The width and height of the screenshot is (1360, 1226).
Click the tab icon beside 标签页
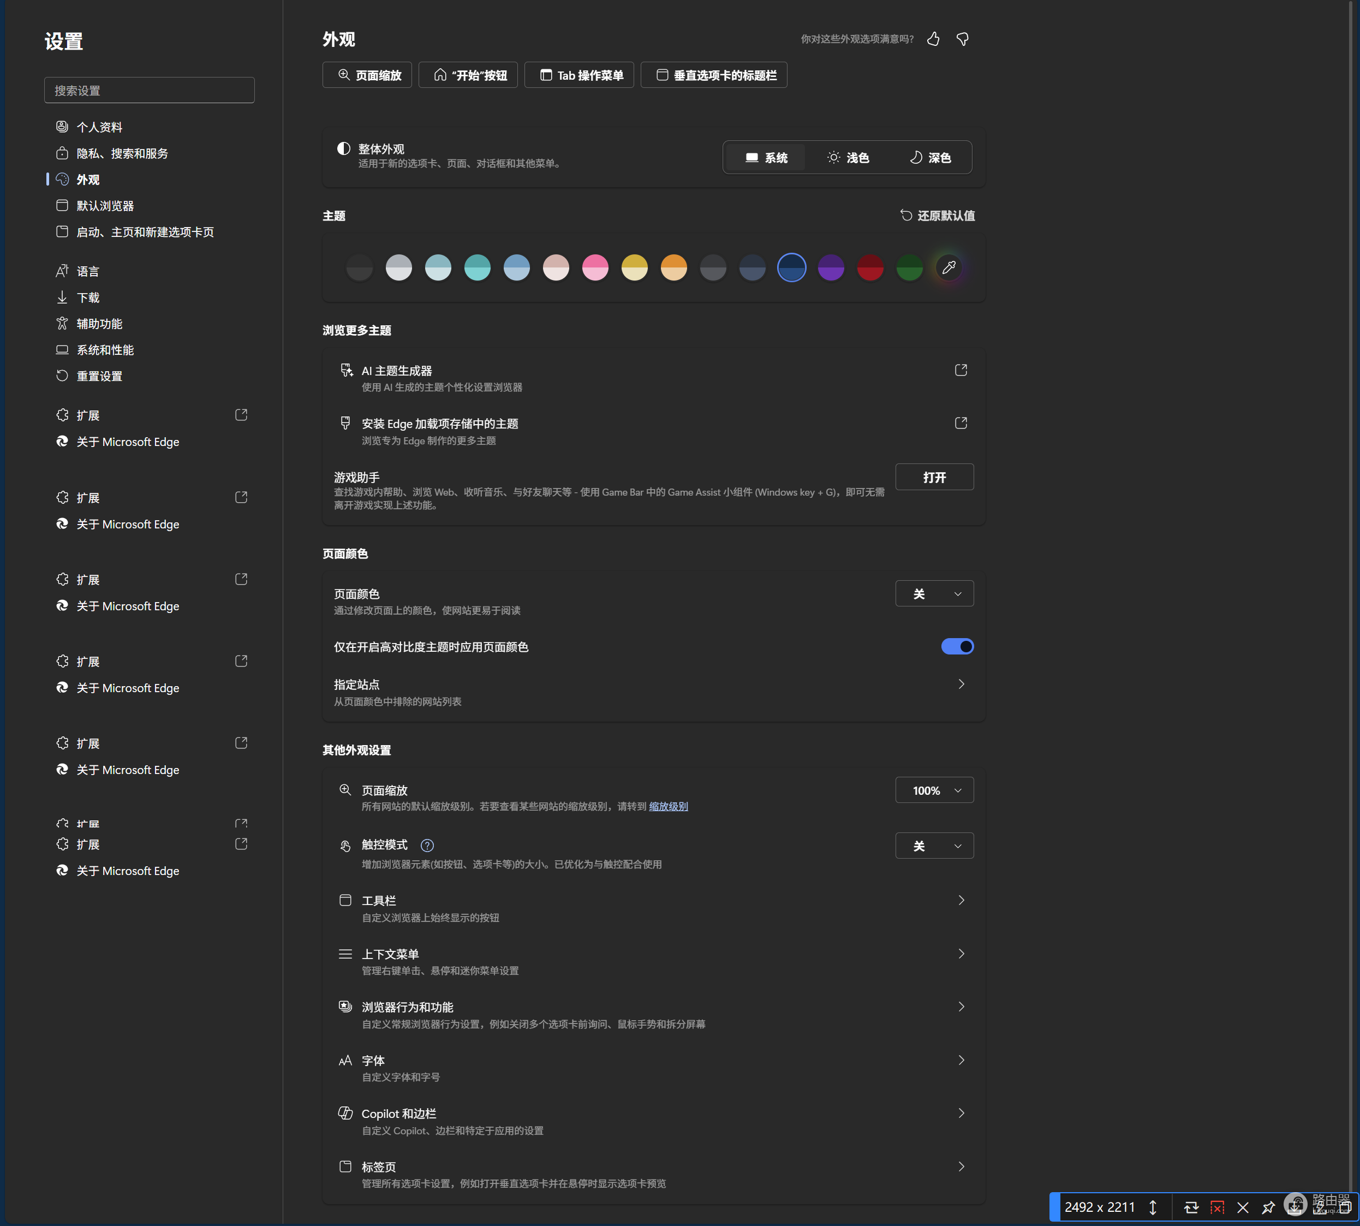[x=345, y=1167]
